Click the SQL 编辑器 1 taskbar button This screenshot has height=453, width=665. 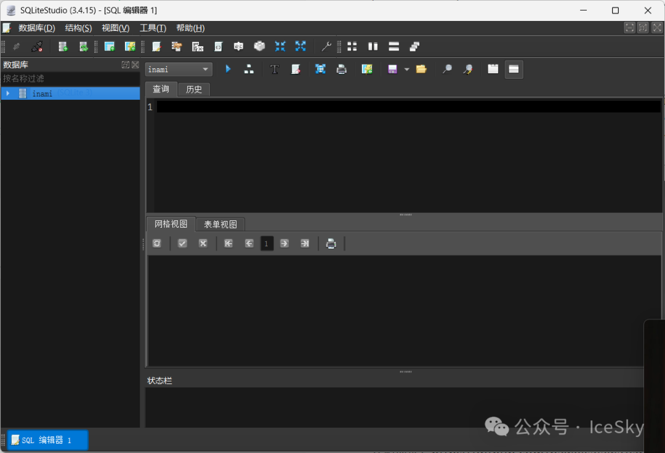point(47,440)
